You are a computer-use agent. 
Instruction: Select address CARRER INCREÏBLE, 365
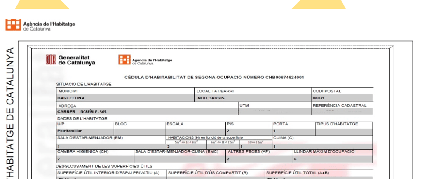(x=82, y=111)
